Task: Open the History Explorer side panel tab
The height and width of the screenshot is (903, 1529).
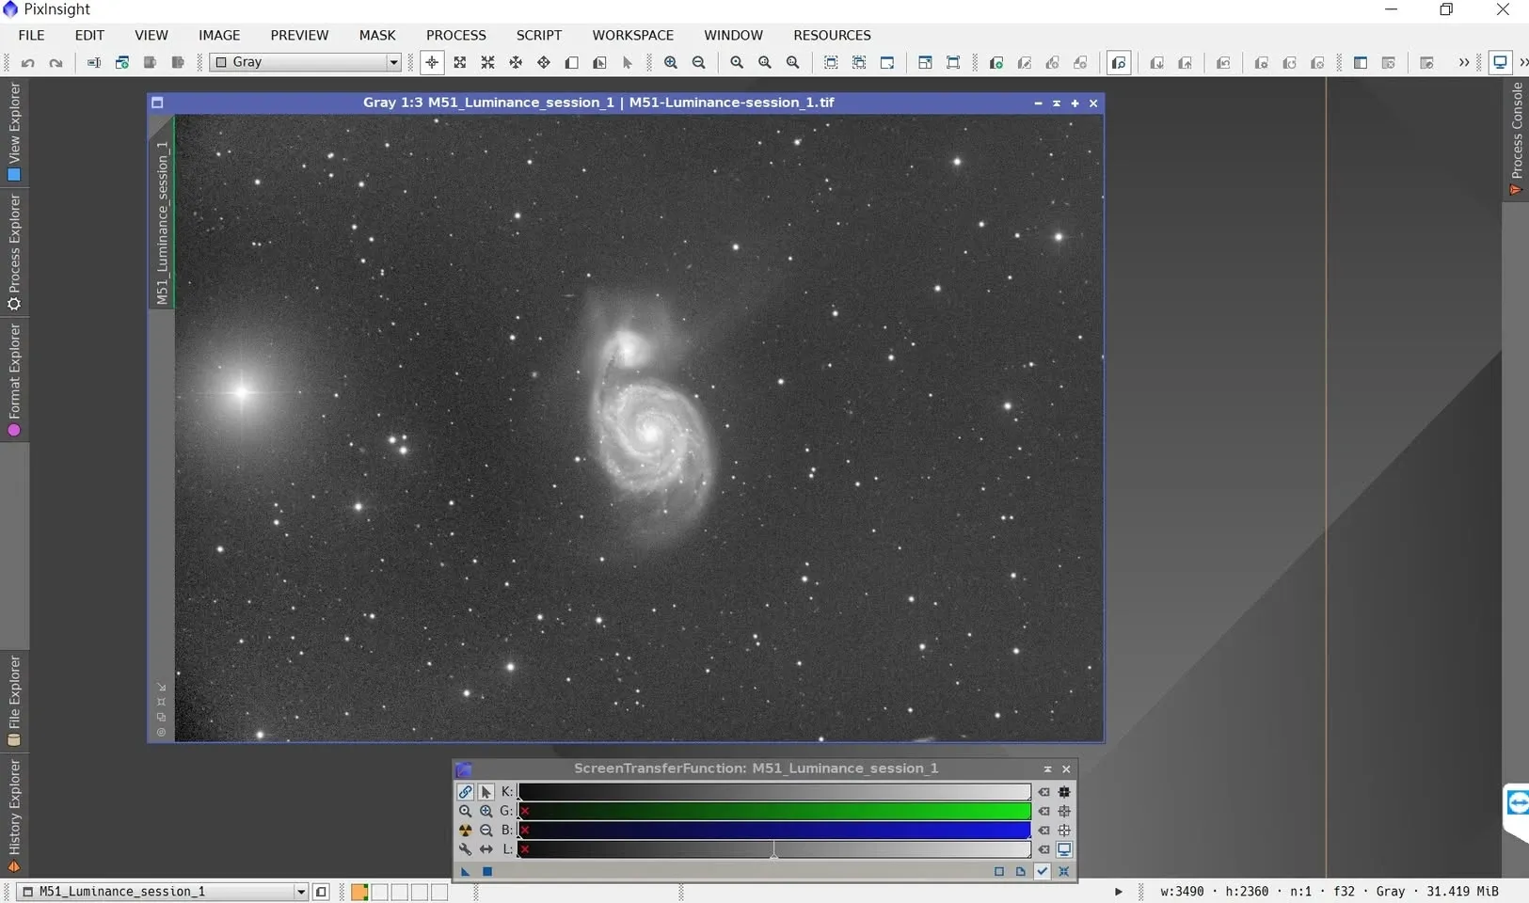Action: 14,816
